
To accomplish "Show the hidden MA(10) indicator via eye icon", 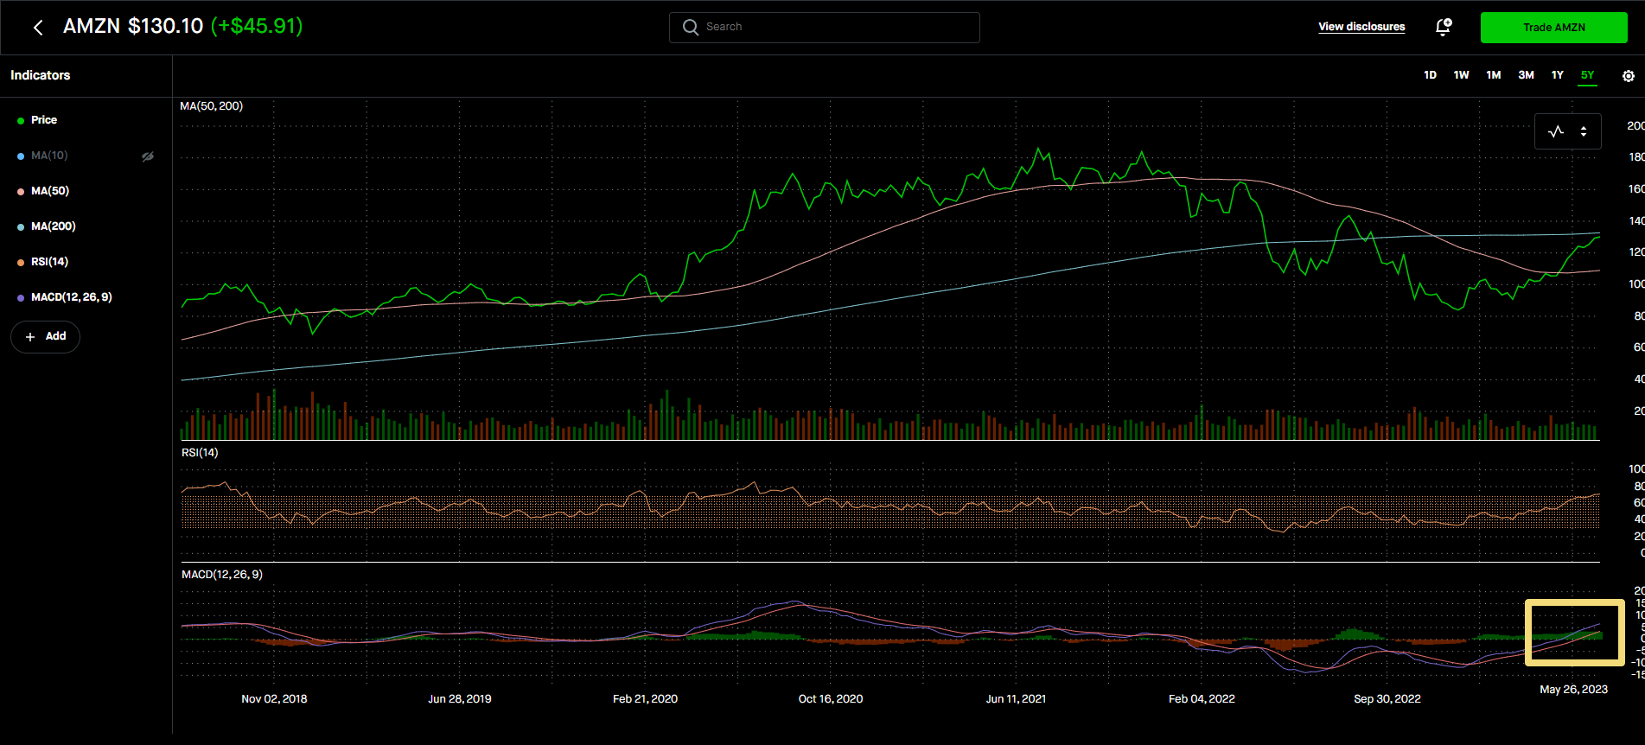I will click(148, 156).
